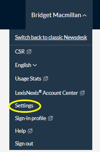
Task: Click Sign-in profile new-window icon
Action: coord(51,118)
